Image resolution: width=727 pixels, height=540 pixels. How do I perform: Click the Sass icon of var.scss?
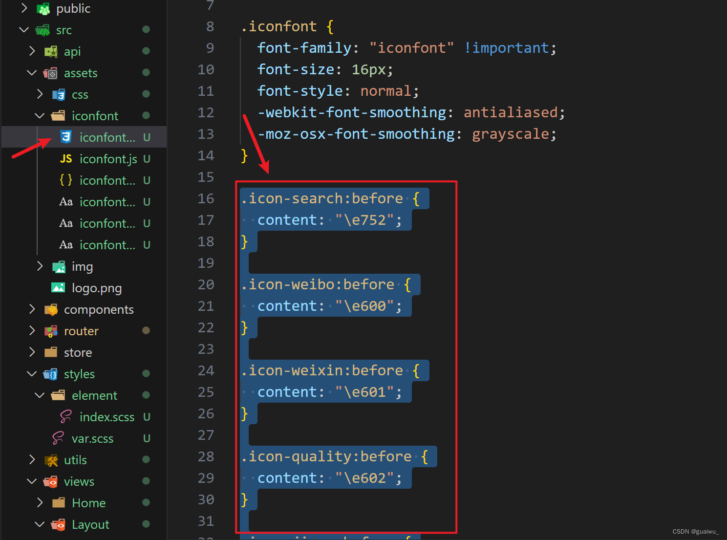coord(58,438)
